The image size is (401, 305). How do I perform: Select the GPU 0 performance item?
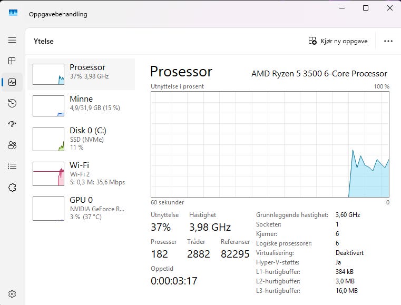pos(81,209)
